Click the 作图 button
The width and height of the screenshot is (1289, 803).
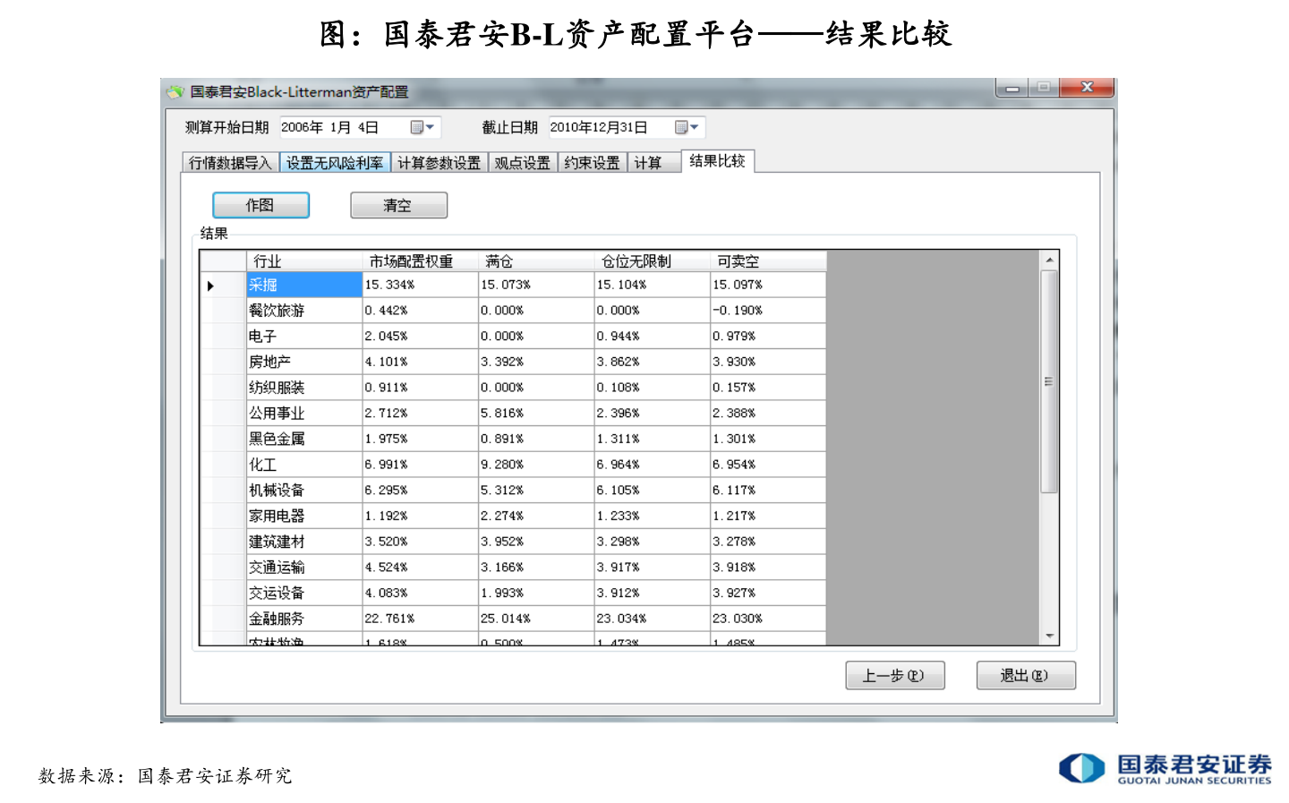tap(260, 205)
